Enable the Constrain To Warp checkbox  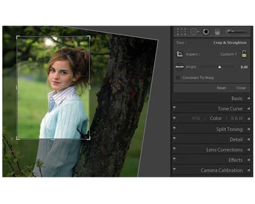pos(178,78)
